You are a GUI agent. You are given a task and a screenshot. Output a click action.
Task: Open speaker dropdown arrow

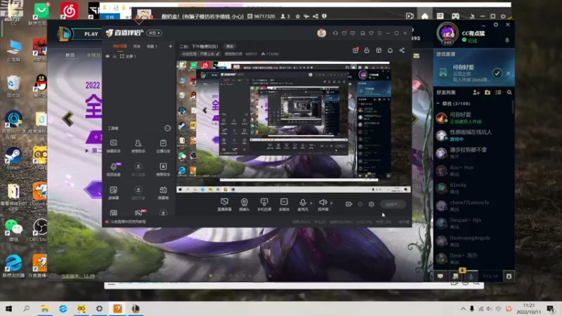pos(331,203)
